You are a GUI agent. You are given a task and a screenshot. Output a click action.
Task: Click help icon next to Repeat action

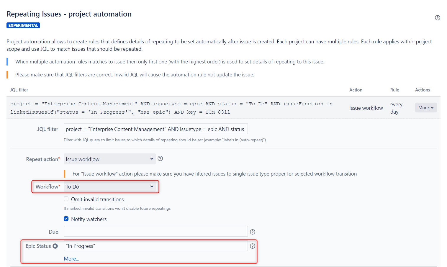160,158
